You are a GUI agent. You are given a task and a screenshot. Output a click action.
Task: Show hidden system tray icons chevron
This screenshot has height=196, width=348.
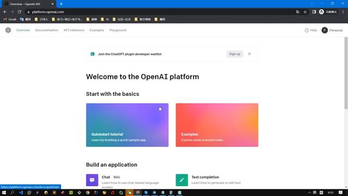(309, 192)
